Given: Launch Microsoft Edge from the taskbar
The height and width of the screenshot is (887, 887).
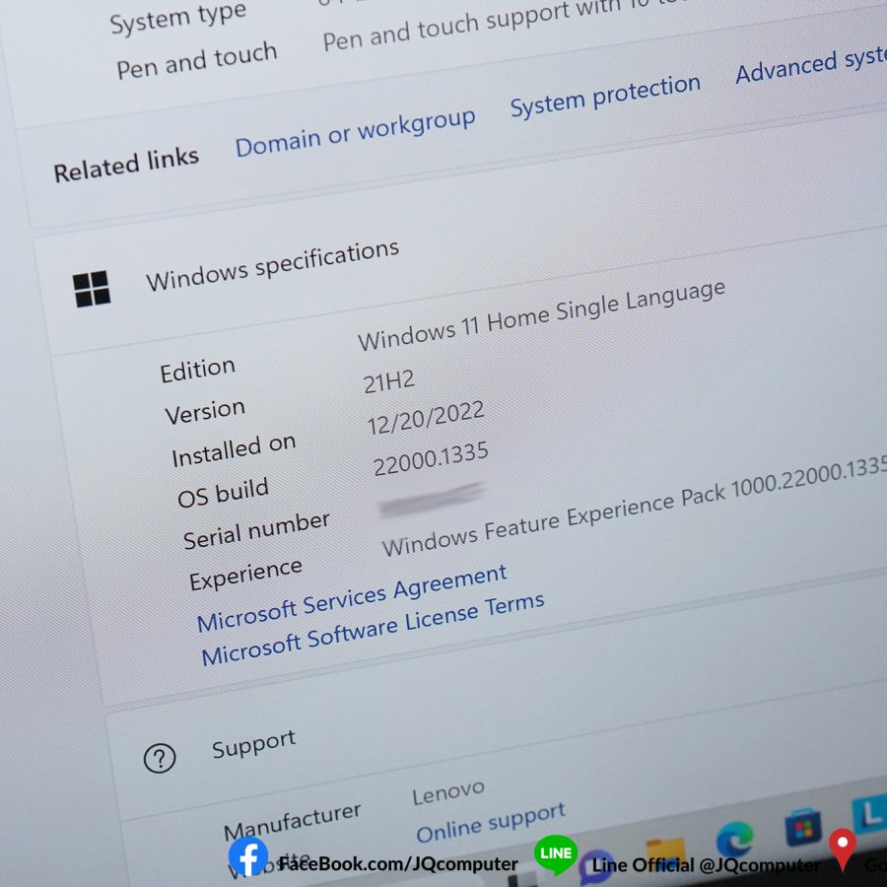Looking at the screenshot, I should pos(734,839).
